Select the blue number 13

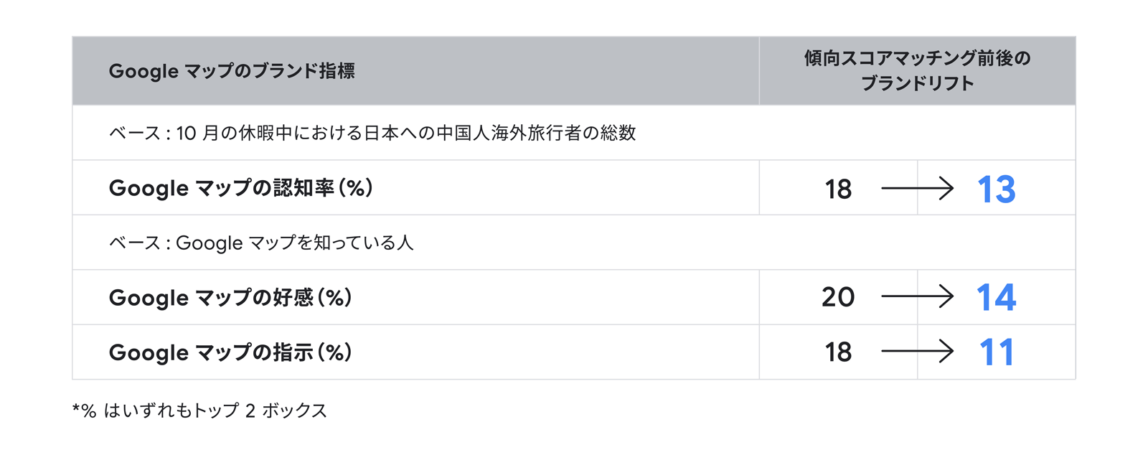tap(997, 189)
